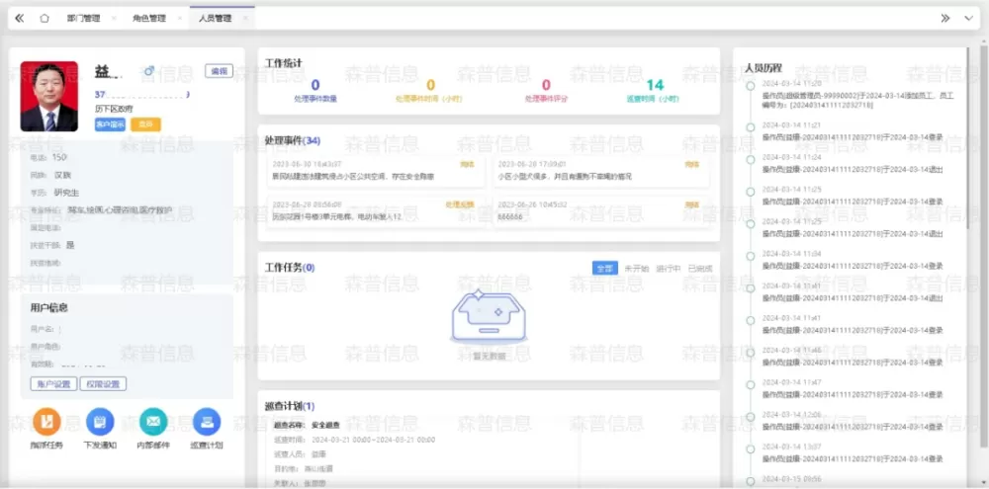The height and width of the screenshot is (489, 989).
Task: Select the 进行中 filter in 工作任务
Action: pos(669,269)
